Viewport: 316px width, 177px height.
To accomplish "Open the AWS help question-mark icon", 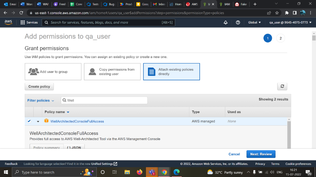I will click(238, 23).
